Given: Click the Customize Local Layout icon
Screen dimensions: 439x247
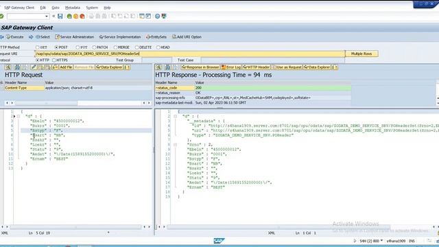Looking at the screenshot, I should [164, 16].
